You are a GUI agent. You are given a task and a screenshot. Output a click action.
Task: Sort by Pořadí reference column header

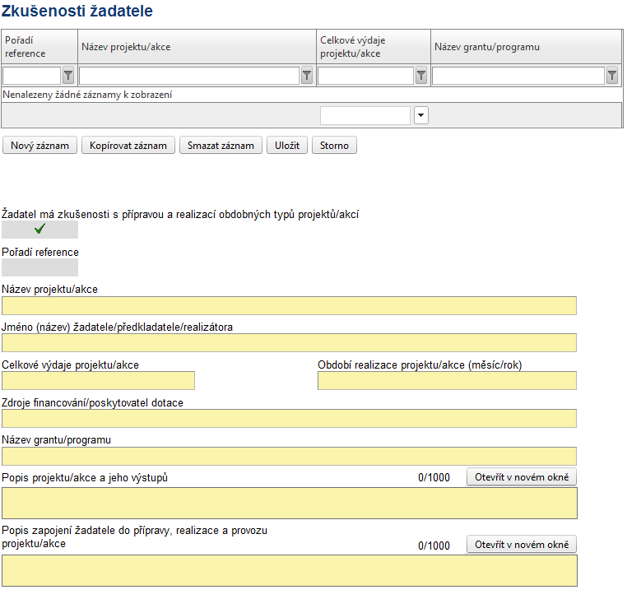click(39, 47)
